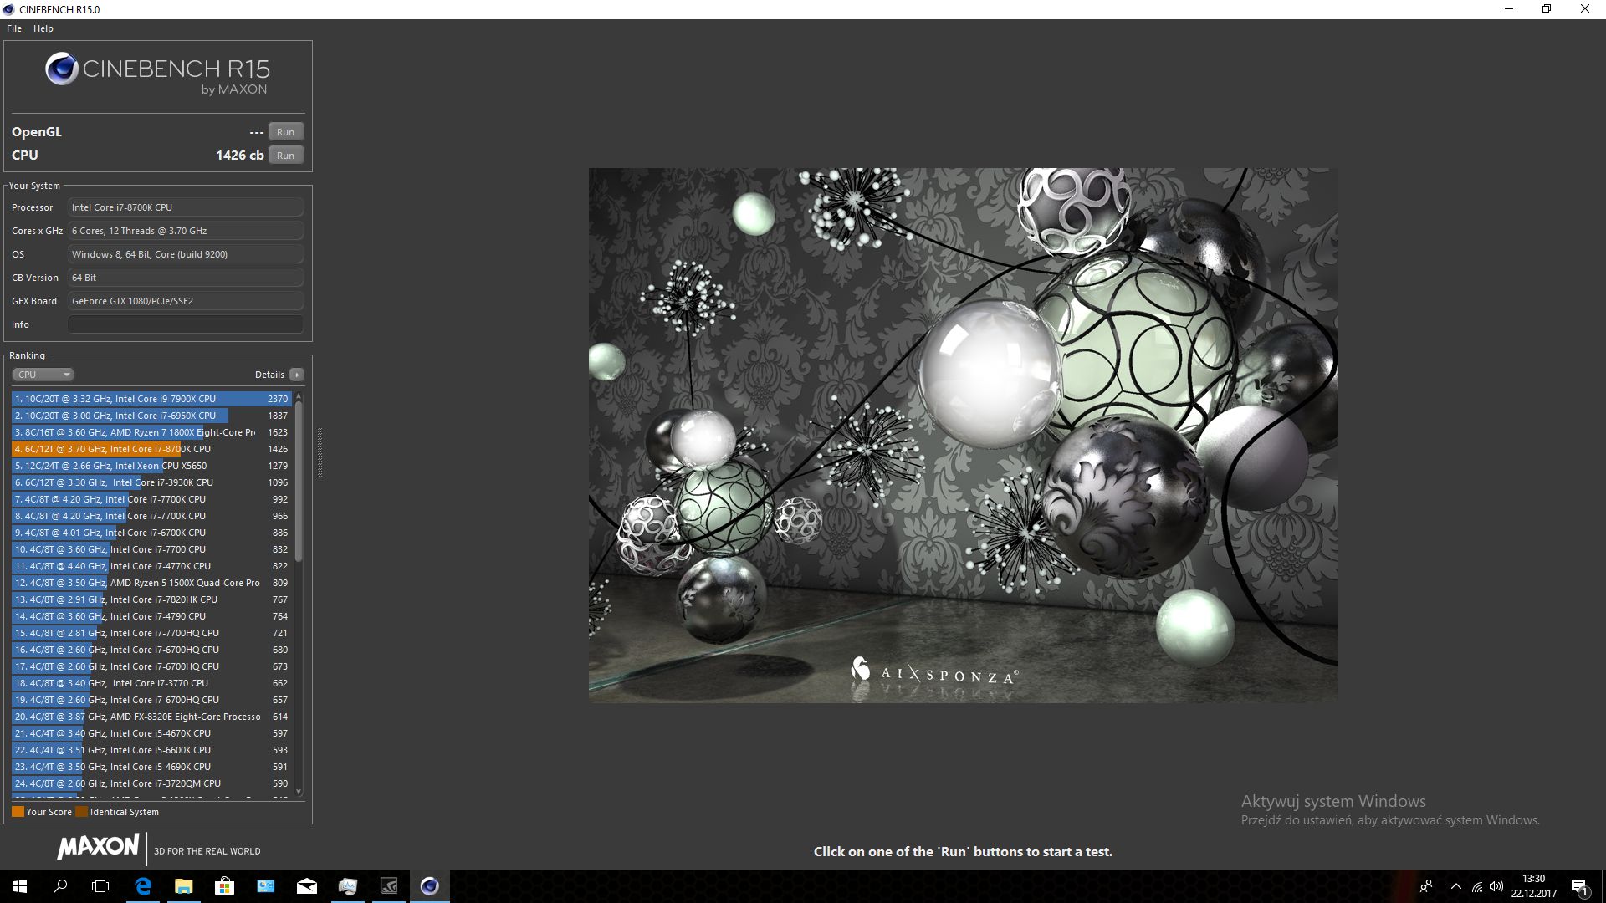This screenshot has height=903, width=1606.
Task: Show hidden system tray icons chevron
Action: 1455,886
